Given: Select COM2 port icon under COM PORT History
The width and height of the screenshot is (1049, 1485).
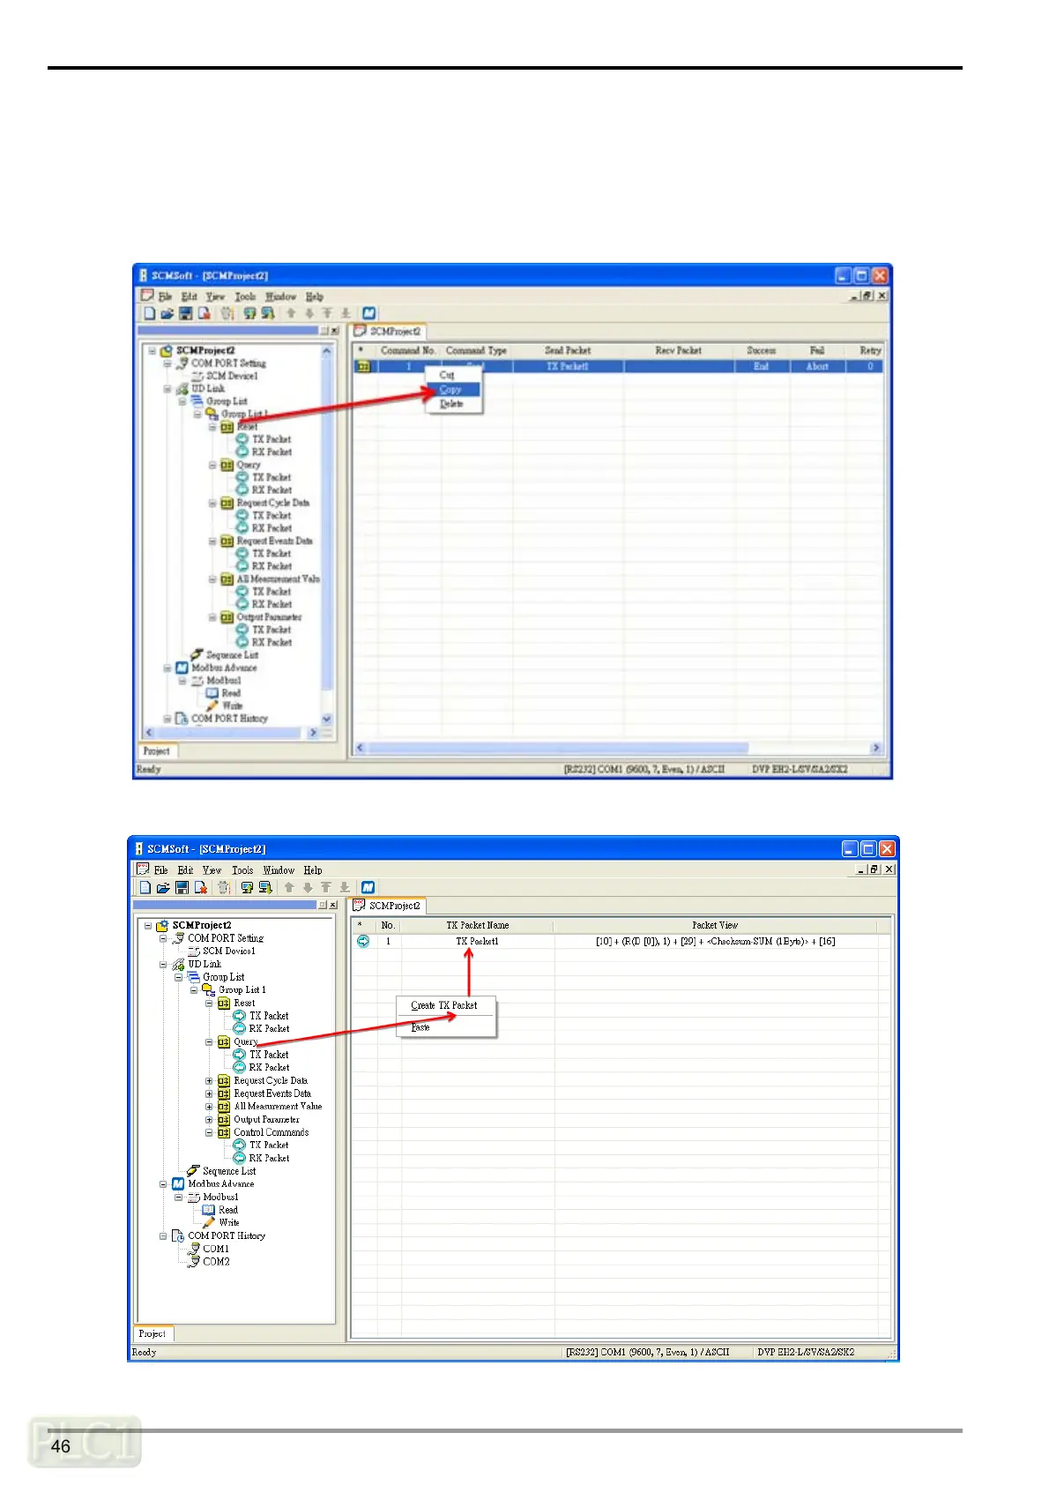Looking at the screenshot, I should [194, 1262].
